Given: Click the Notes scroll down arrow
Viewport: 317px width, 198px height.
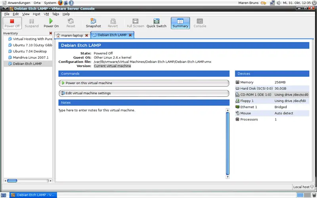Looking at the screenshot, I should (227, 177).
